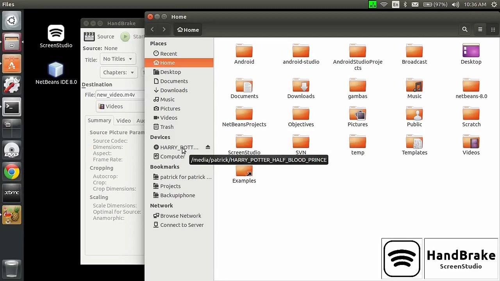Switch to list view in Files
This screenshot has height=281, width=500.
(480, 30)
